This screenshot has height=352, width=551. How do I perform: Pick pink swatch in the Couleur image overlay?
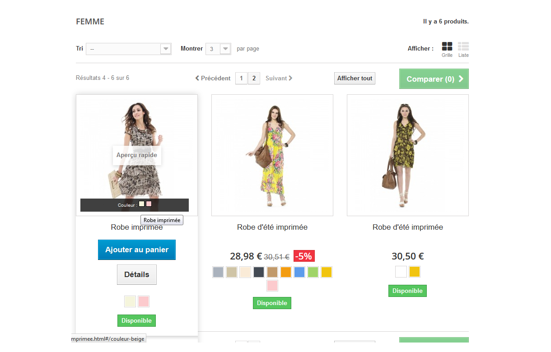[149, 204]
